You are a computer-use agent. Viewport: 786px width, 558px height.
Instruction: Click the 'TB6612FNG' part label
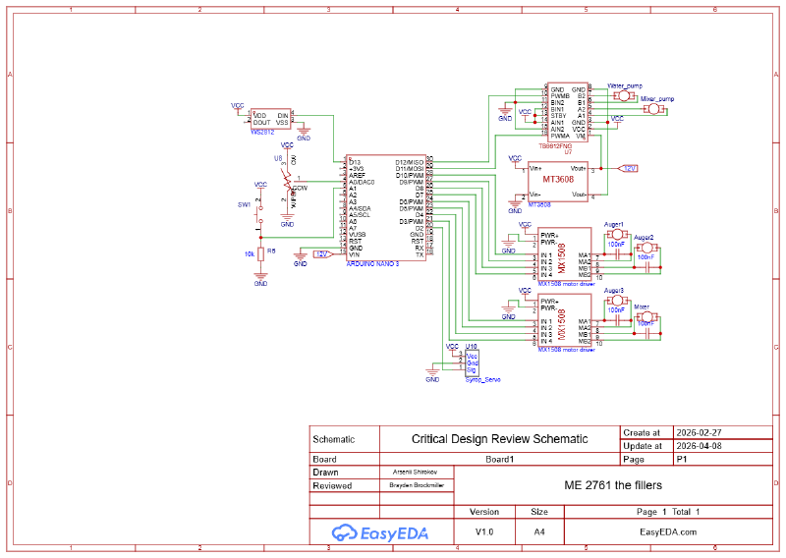point(555,146)
